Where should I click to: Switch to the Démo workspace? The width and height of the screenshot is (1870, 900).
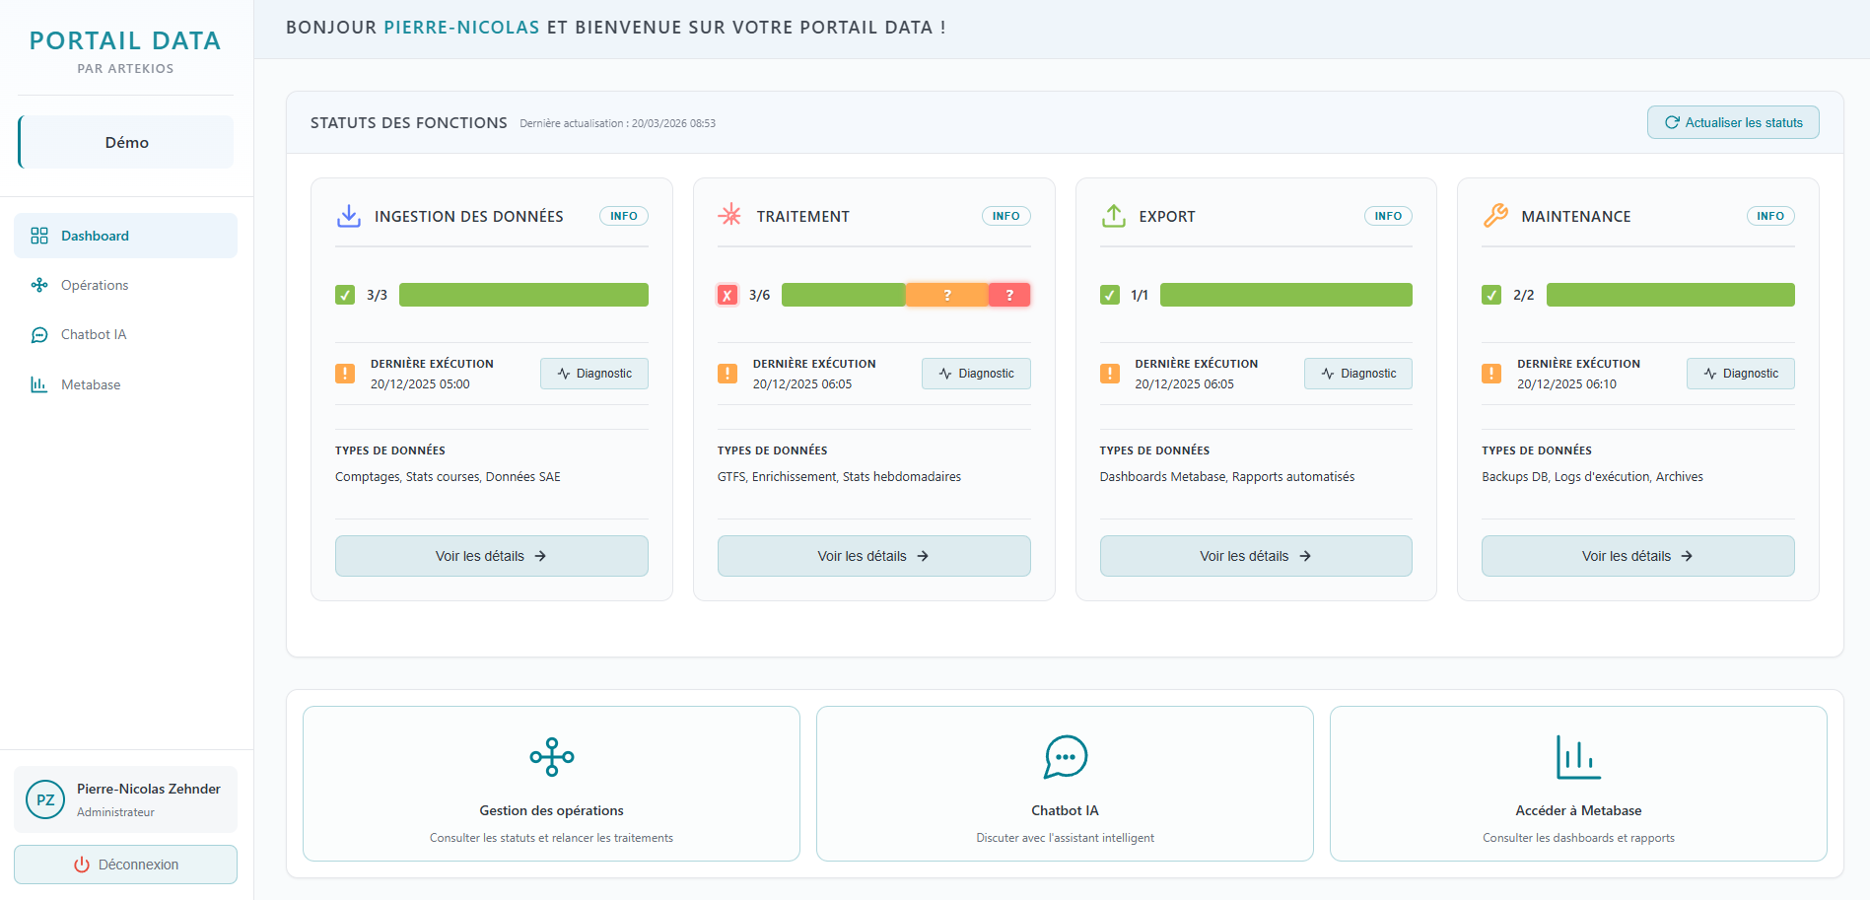click(x=126, y=142)
